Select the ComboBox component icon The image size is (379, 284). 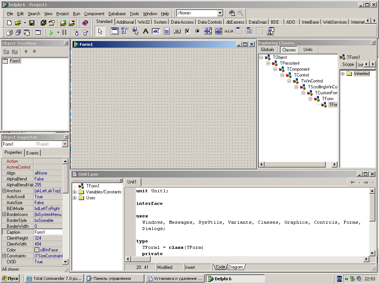[218, 31]
